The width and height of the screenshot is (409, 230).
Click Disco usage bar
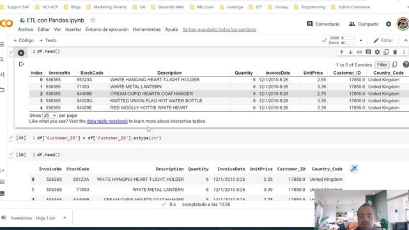348,43
